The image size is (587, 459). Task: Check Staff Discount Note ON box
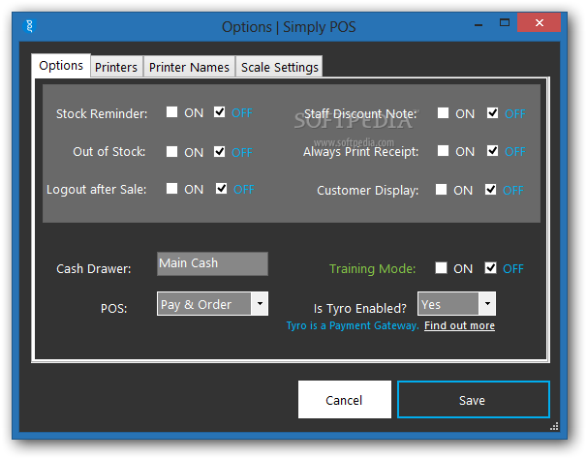pos(443,112)
